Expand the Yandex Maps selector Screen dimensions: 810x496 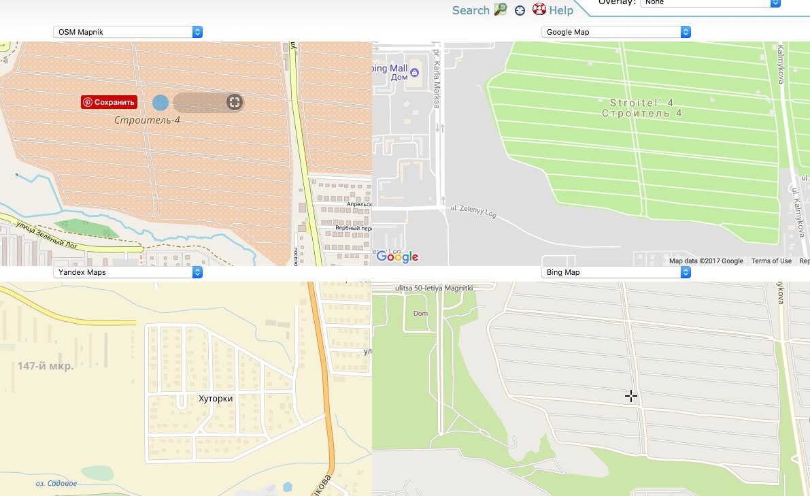(128, 272)
